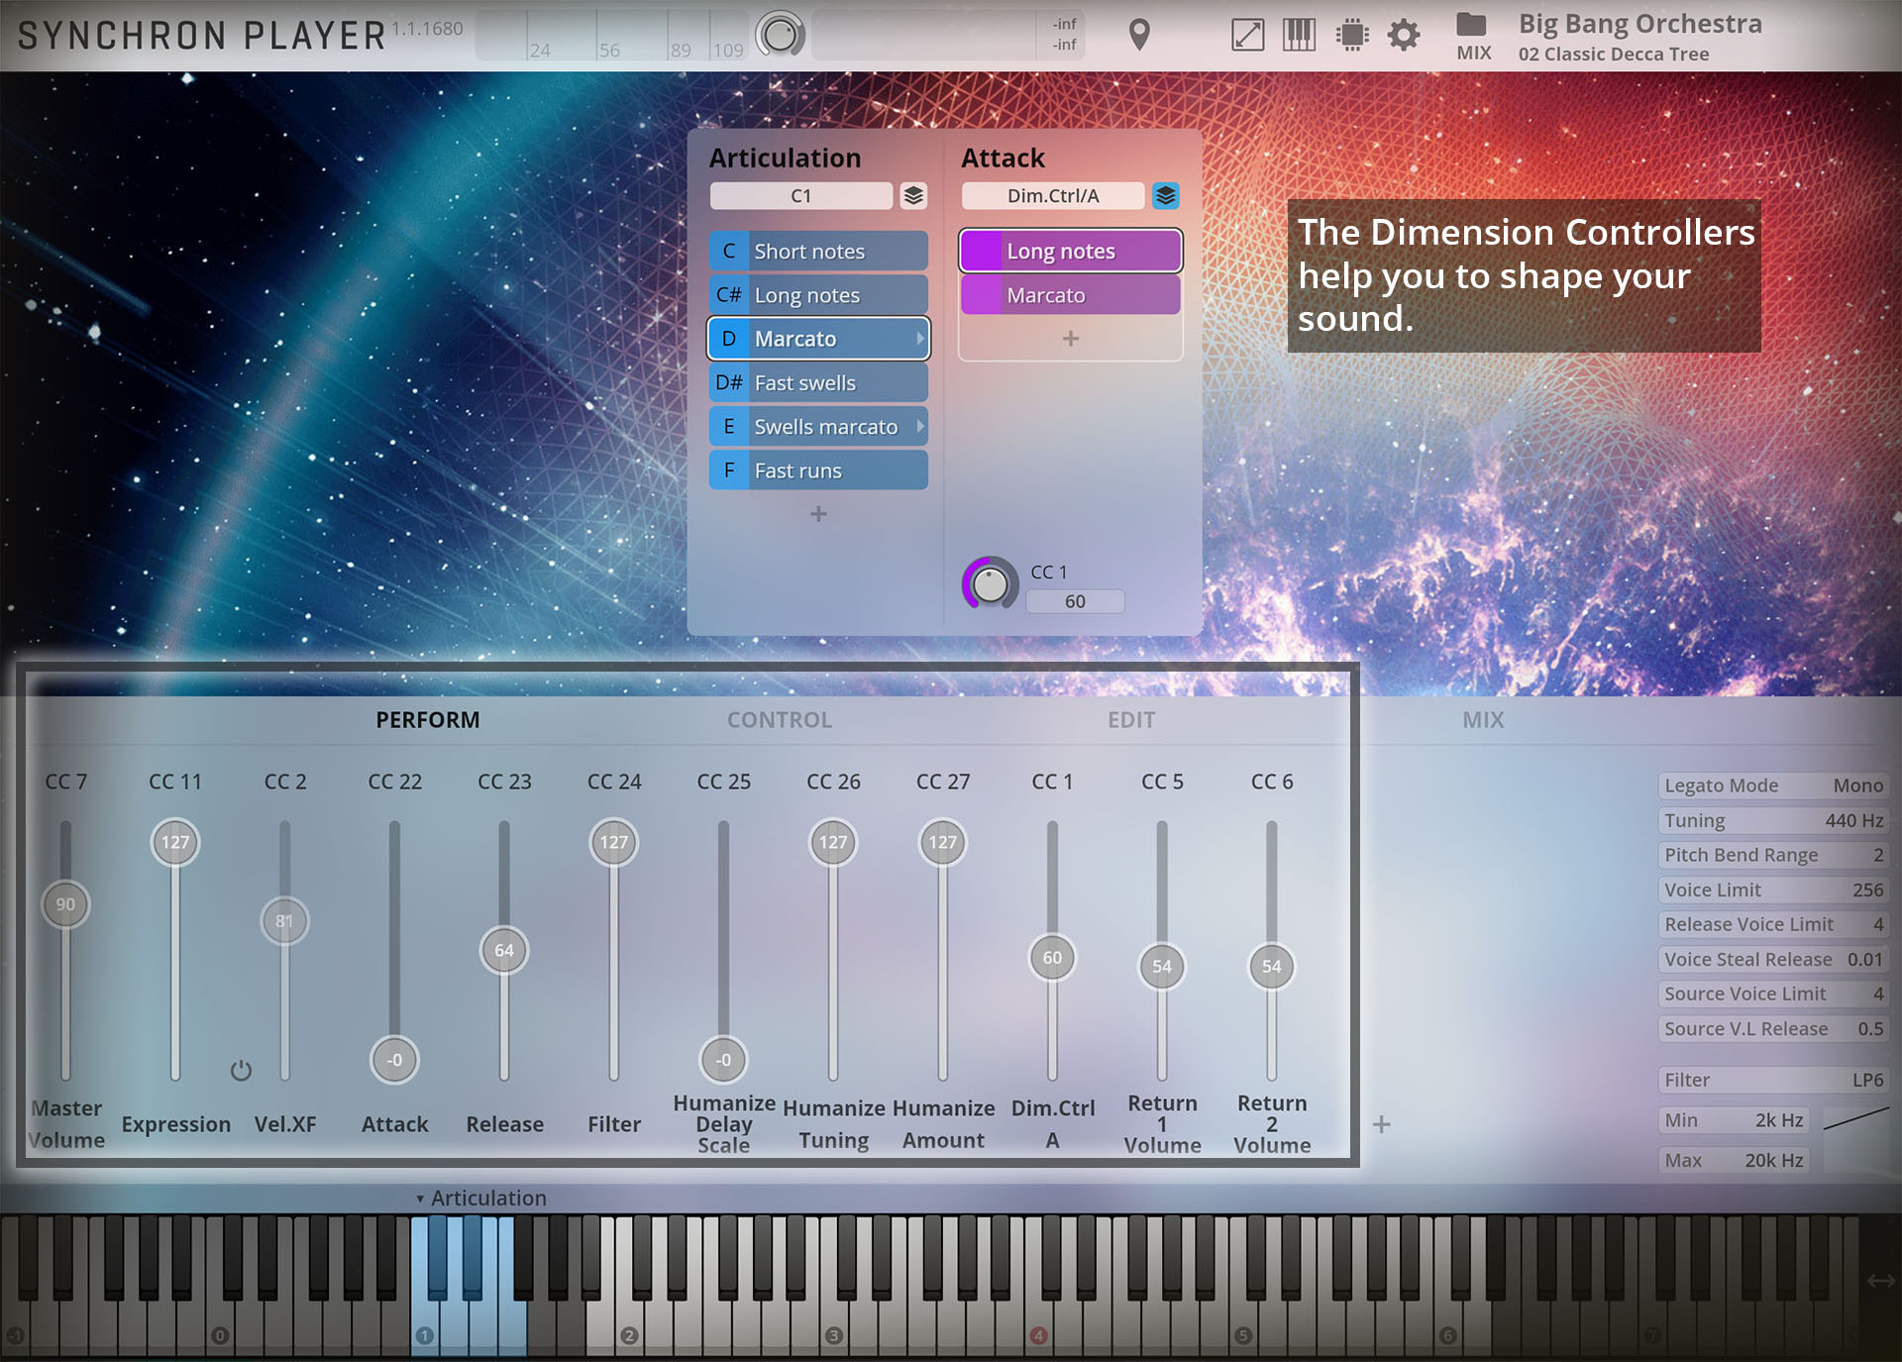Screen dimensions: 1902x1362
Task: Click CC 2 label above Vel.XF
Action: click(x=284, y=782)
